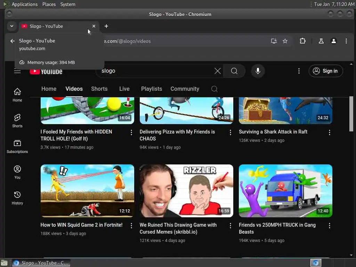Open 'We Ruined This Drawing Game' title
Viewport: 356px width, 267px height.
pos(178,228)
